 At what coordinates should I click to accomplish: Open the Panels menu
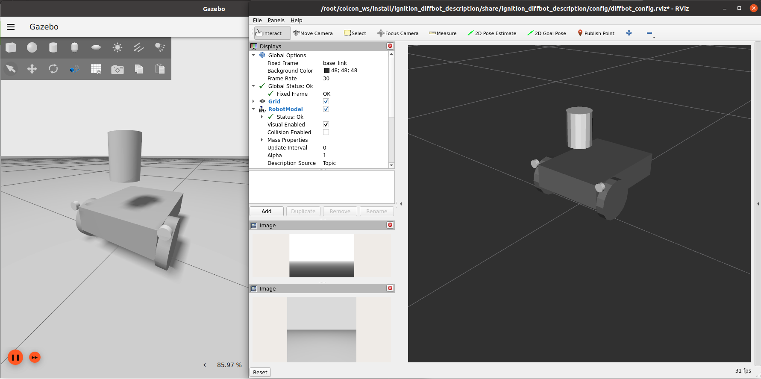pyautogui.click(x=276, y=21)
